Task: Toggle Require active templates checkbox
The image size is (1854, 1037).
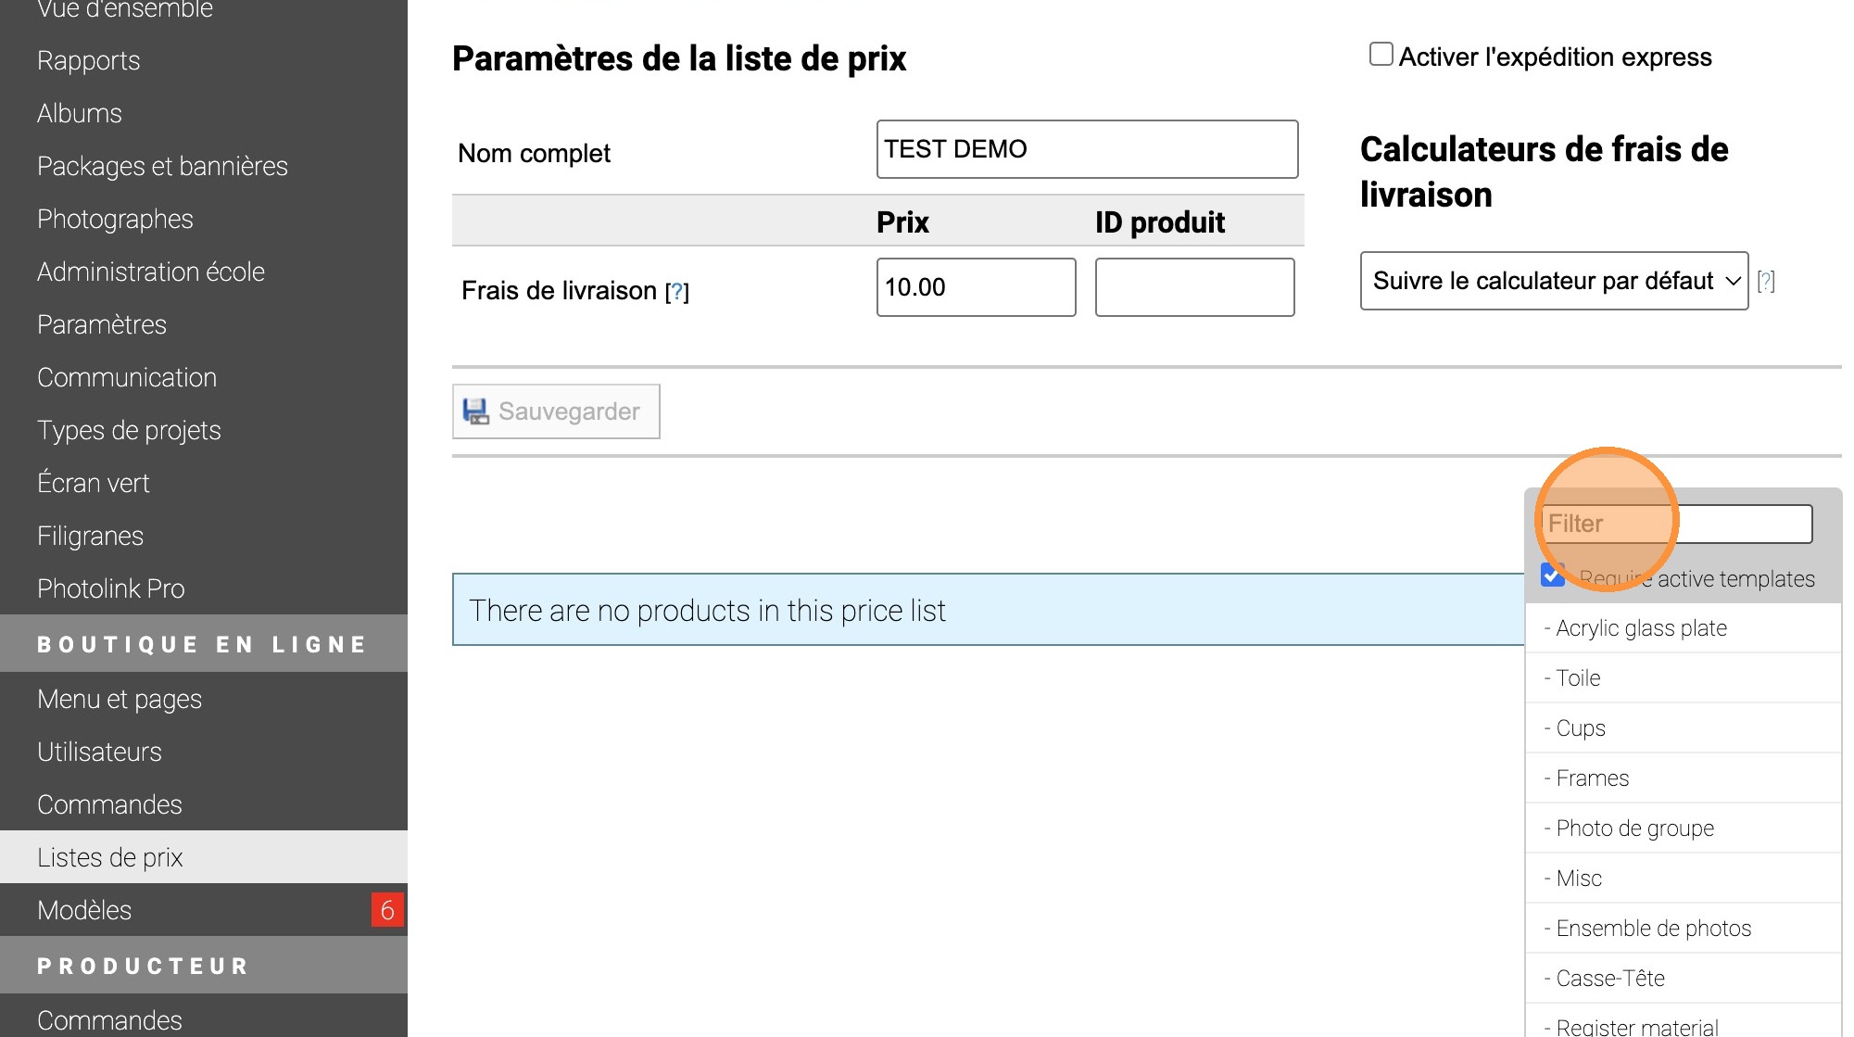Action: point(1553,575)
